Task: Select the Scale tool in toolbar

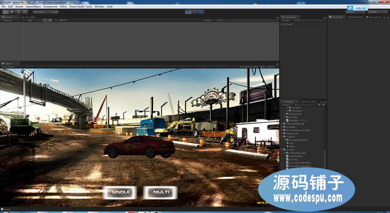Action: tap(25, 12)
